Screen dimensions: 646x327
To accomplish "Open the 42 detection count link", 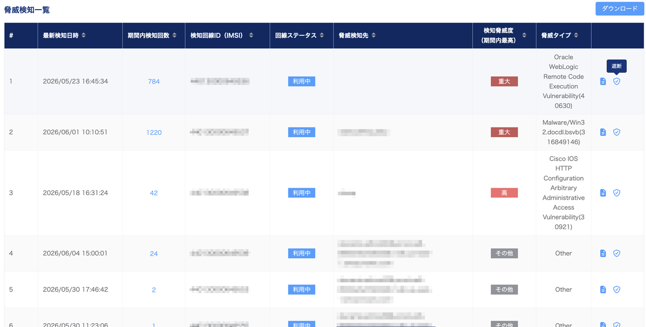I will (154, 193).
